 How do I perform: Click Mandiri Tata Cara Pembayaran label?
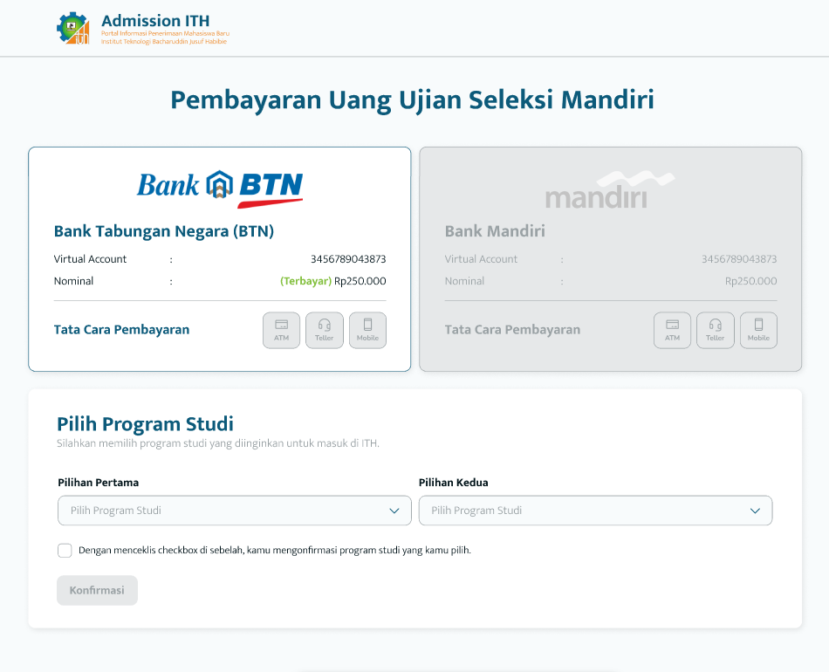[512, 330]
